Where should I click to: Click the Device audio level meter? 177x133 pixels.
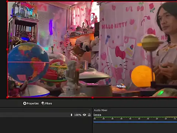(x=135, y=118)
